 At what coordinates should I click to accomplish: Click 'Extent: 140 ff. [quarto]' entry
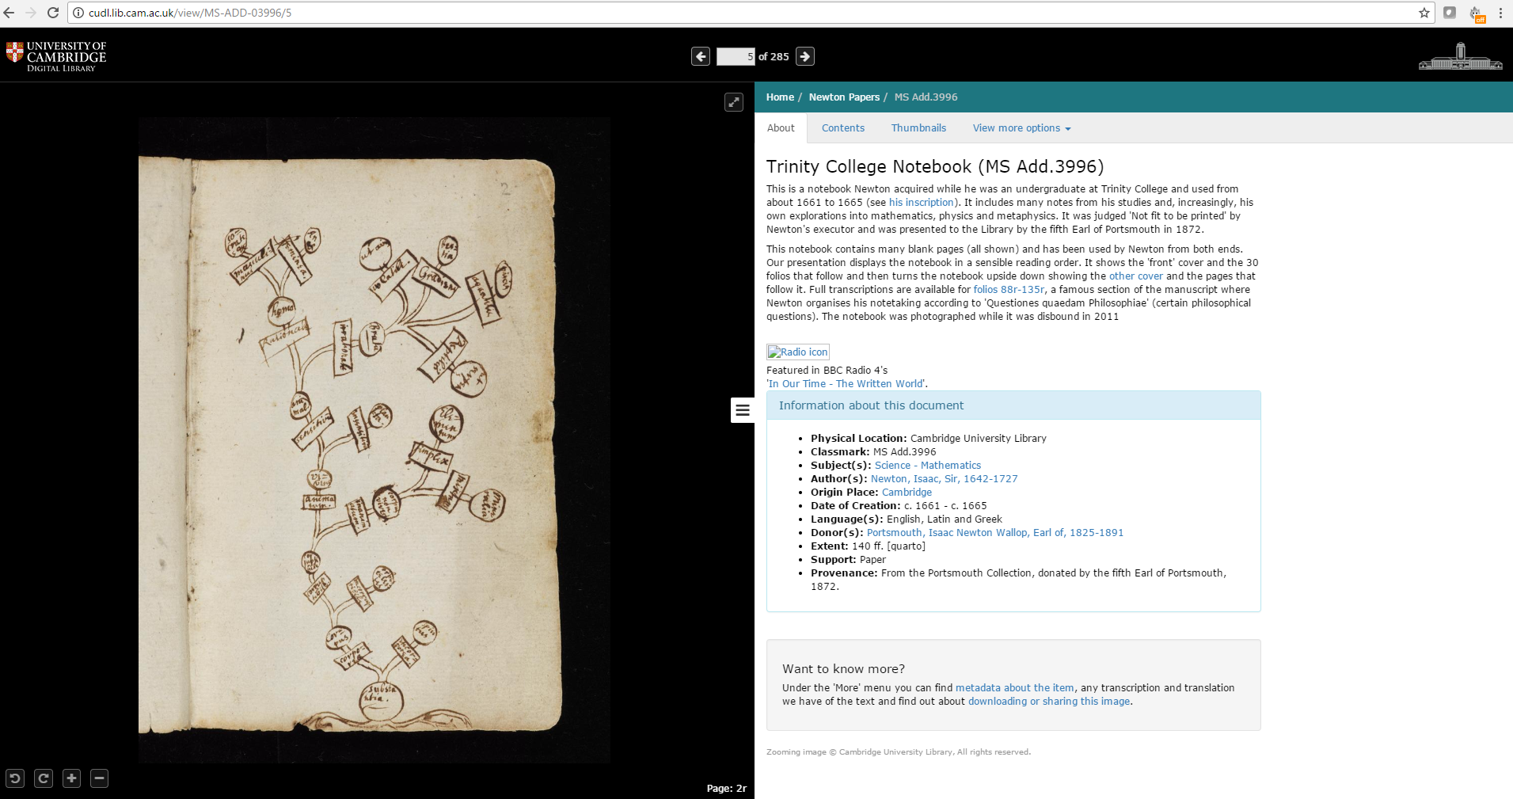(868, 546)
